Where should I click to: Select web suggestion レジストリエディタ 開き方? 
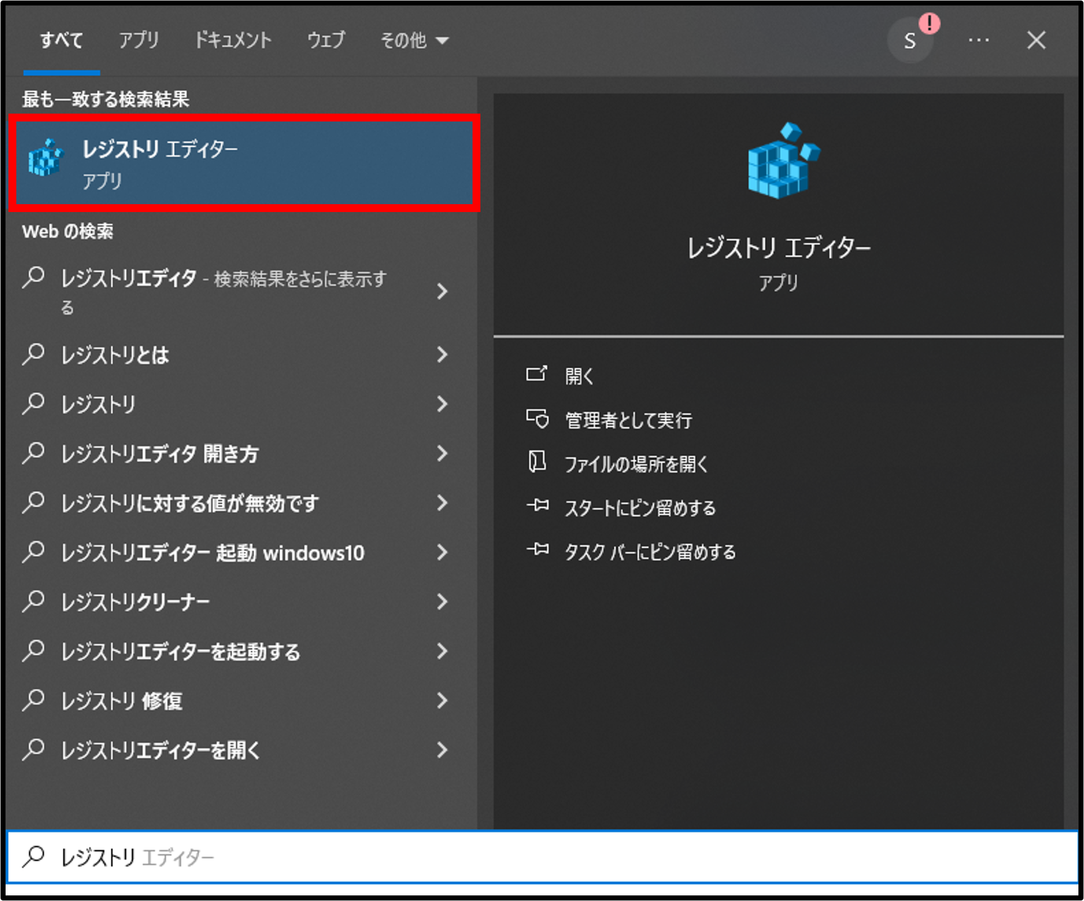[160, 453]
